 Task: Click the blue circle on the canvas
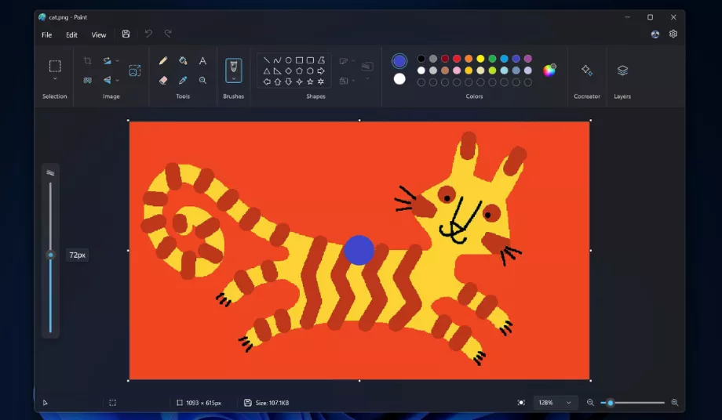click(x=359, y=251)
